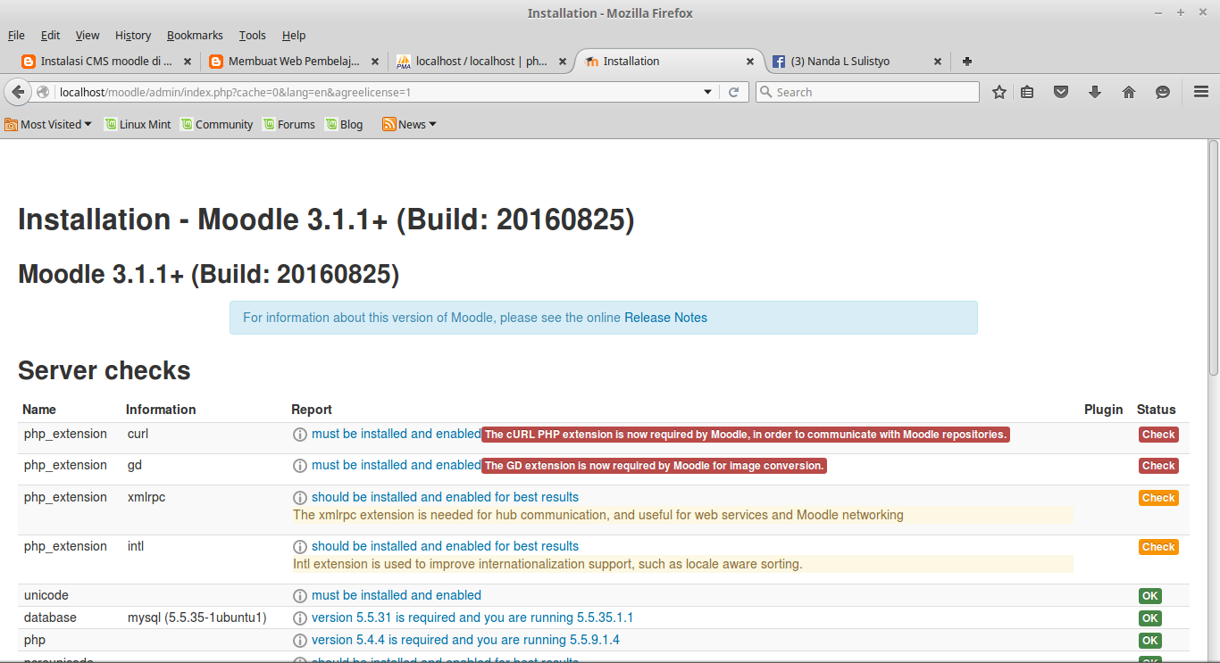This screenshot has width=1220, height=663.
Task: Switch to the Nanda L Sulistyo tab
Action: (857, 62)
